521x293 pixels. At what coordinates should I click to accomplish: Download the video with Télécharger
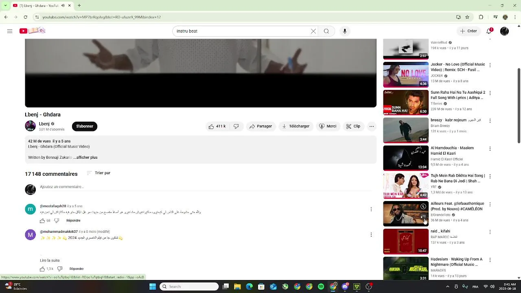click(x=296, y=127)
